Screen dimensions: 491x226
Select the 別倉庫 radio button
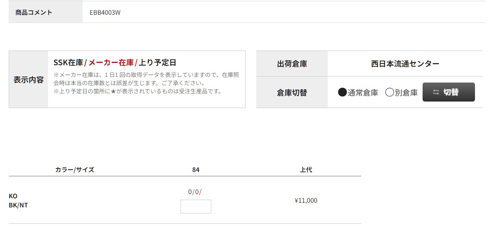[389, 92]
